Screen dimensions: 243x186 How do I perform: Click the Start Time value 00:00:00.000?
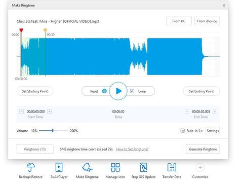[35, 111]
